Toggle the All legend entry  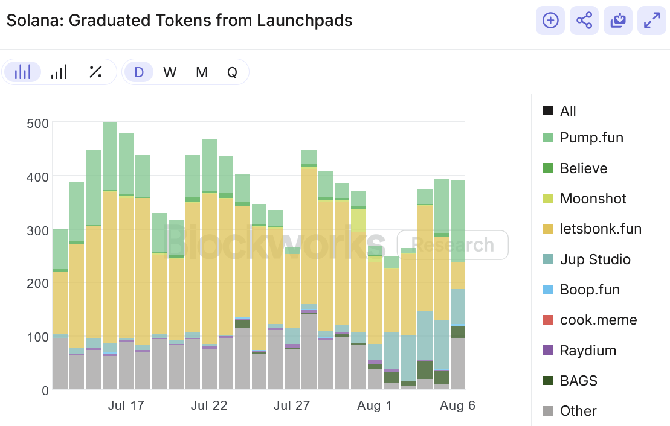567,111
